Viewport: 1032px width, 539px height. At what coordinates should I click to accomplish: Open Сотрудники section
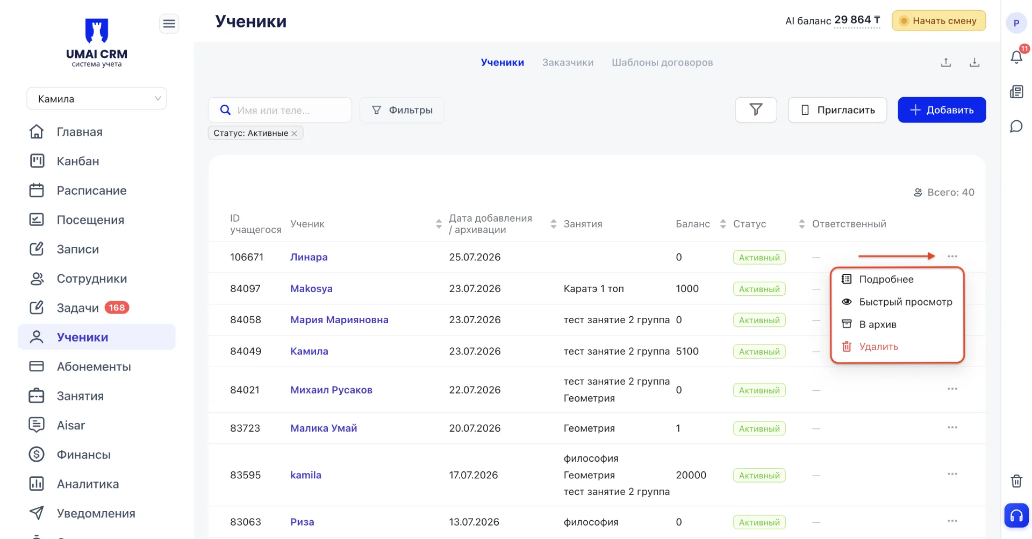point(92,279)
